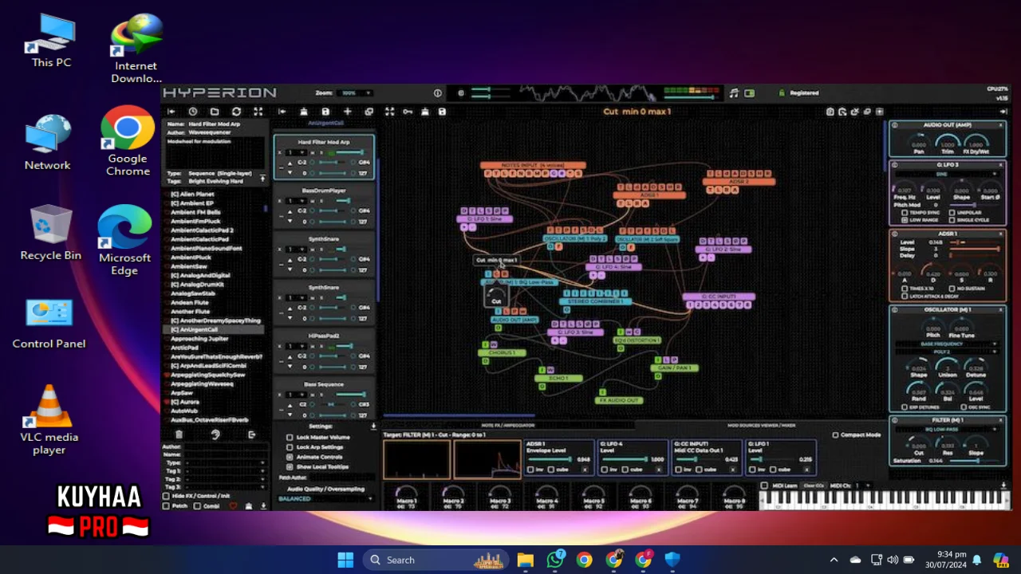1021x574 pixels.
Task: Toggle Show Local Tooltips checkbox
Action: click(x=290, y=466)
